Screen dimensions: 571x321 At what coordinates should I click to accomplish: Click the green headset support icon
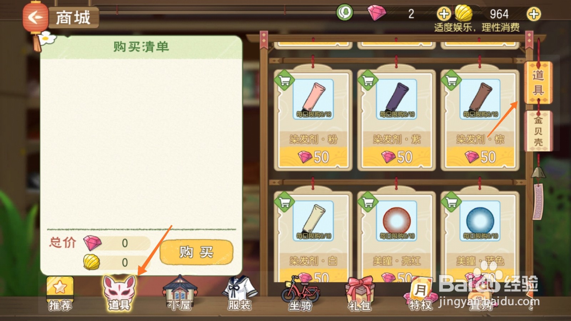pyautogui.click(x=344, y=13)
